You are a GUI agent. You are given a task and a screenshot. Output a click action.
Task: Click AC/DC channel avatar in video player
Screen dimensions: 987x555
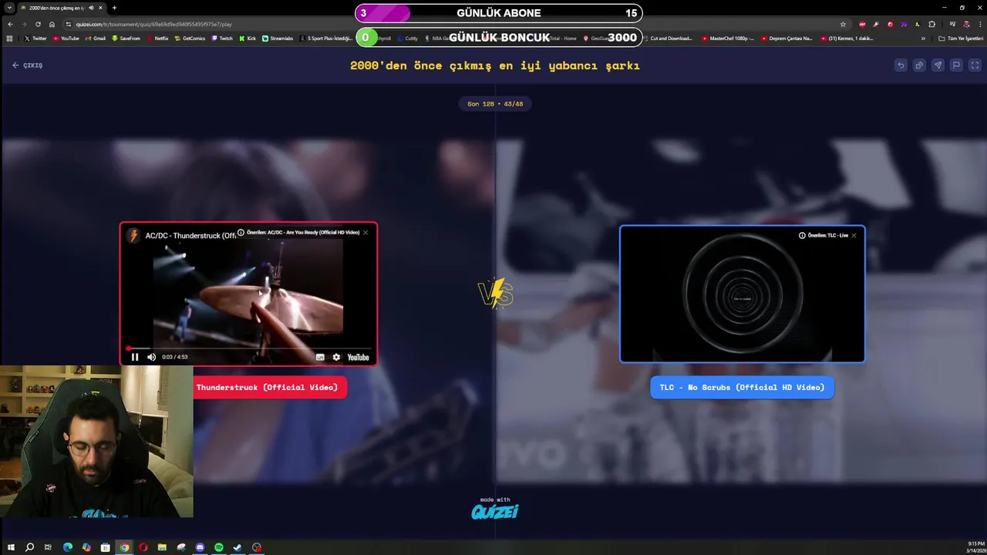[x=133, y=236]
